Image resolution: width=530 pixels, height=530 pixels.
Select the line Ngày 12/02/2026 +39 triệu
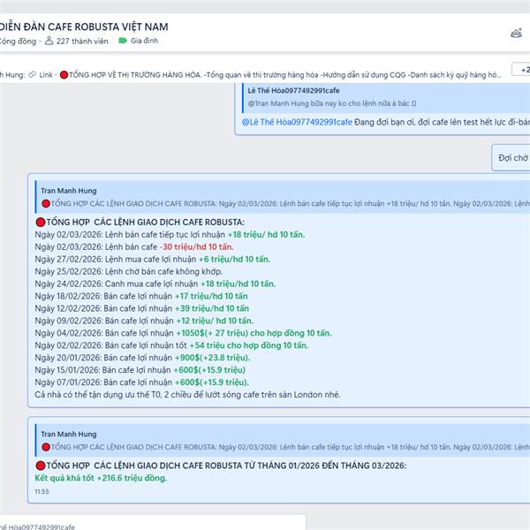coord(142,308)
